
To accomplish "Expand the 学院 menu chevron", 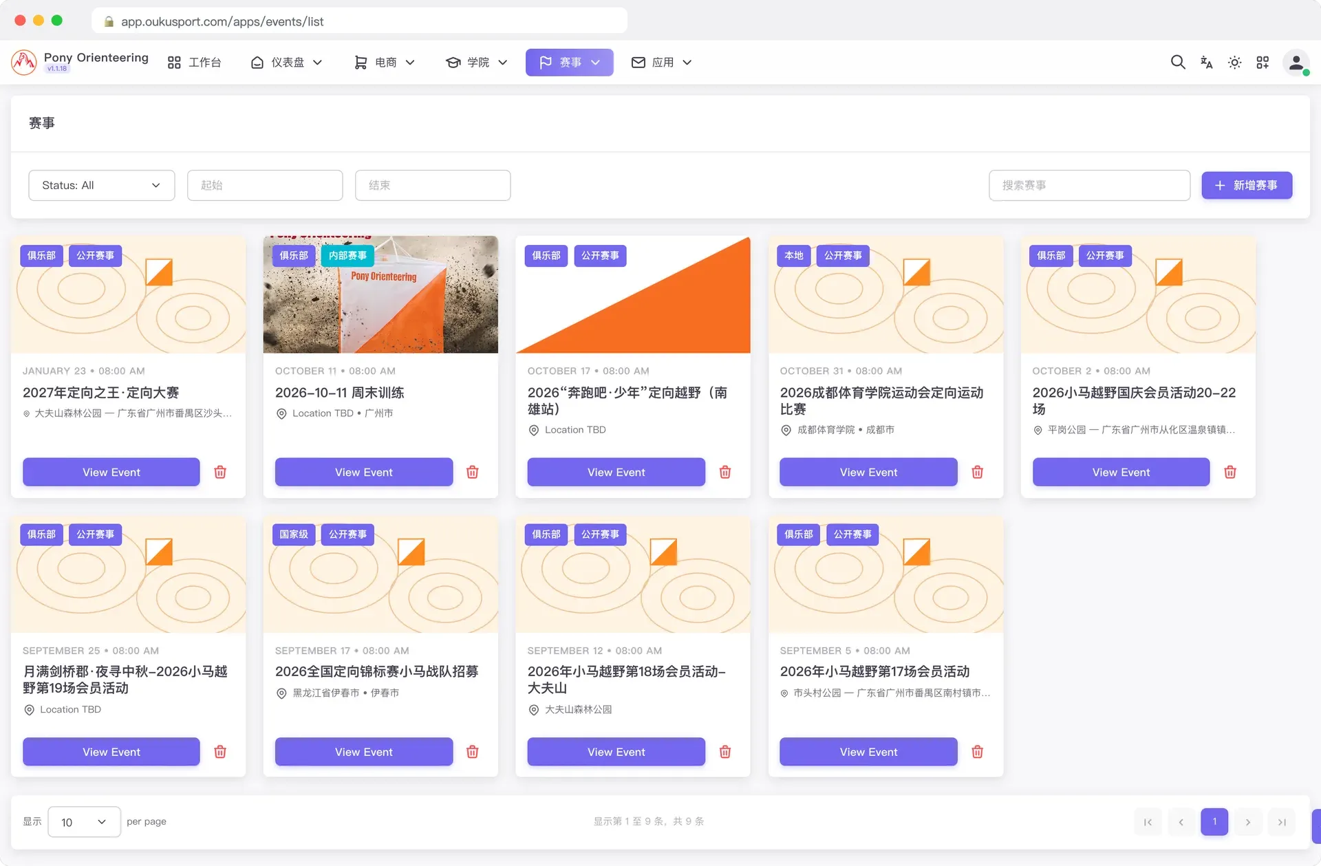I will [x=503, y=63].
